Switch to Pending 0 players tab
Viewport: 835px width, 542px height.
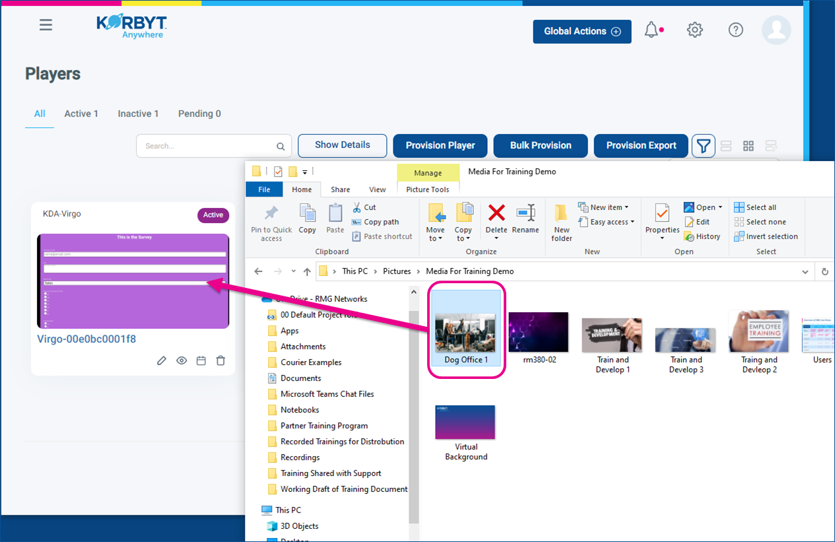click(x=199, y=114)
